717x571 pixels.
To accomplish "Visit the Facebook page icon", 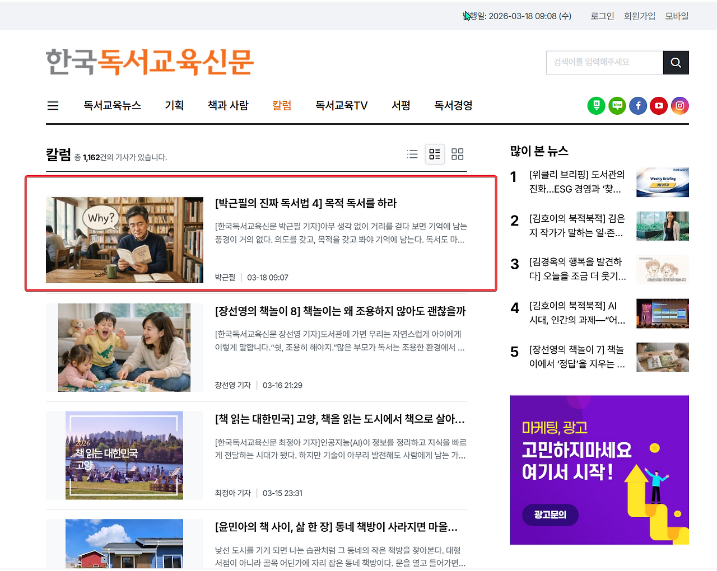I will (638, 106).
